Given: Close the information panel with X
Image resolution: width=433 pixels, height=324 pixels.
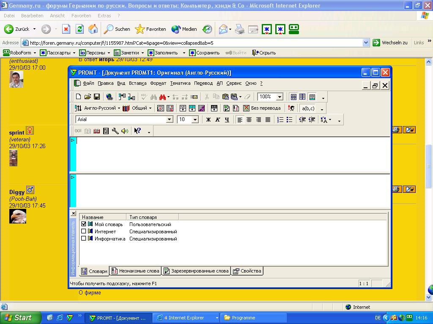Looking at the screenshot, I should (x=73, y=213).
